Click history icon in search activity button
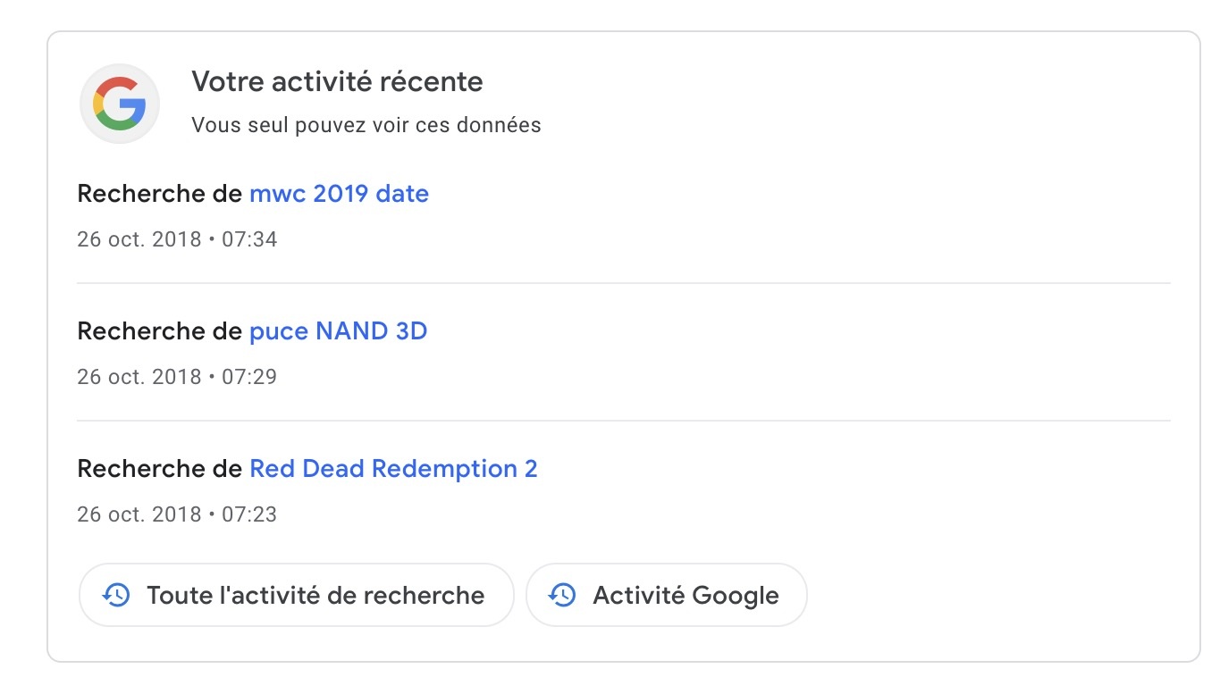 [x=116, y=595]
